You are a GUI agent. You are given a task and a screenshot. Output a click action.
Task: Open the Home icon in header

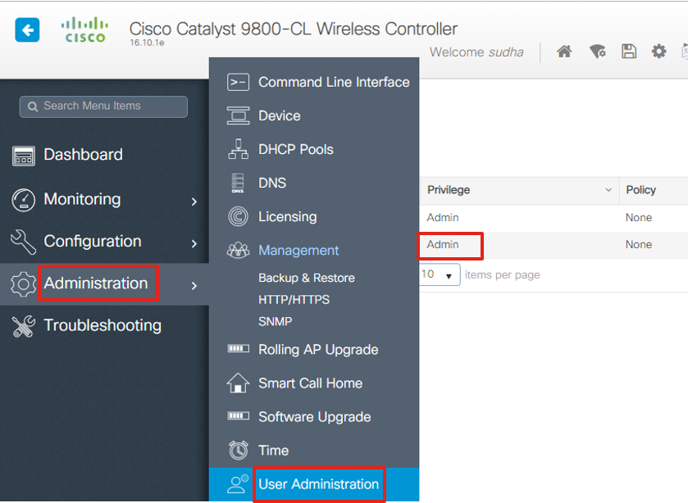(564, 52)
